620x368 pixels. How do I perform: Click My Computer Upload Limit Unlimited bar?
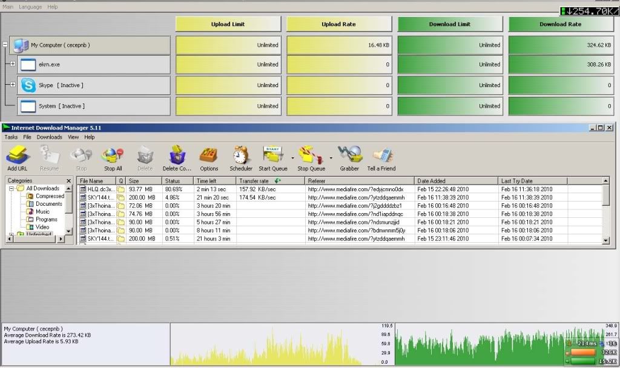228,45
